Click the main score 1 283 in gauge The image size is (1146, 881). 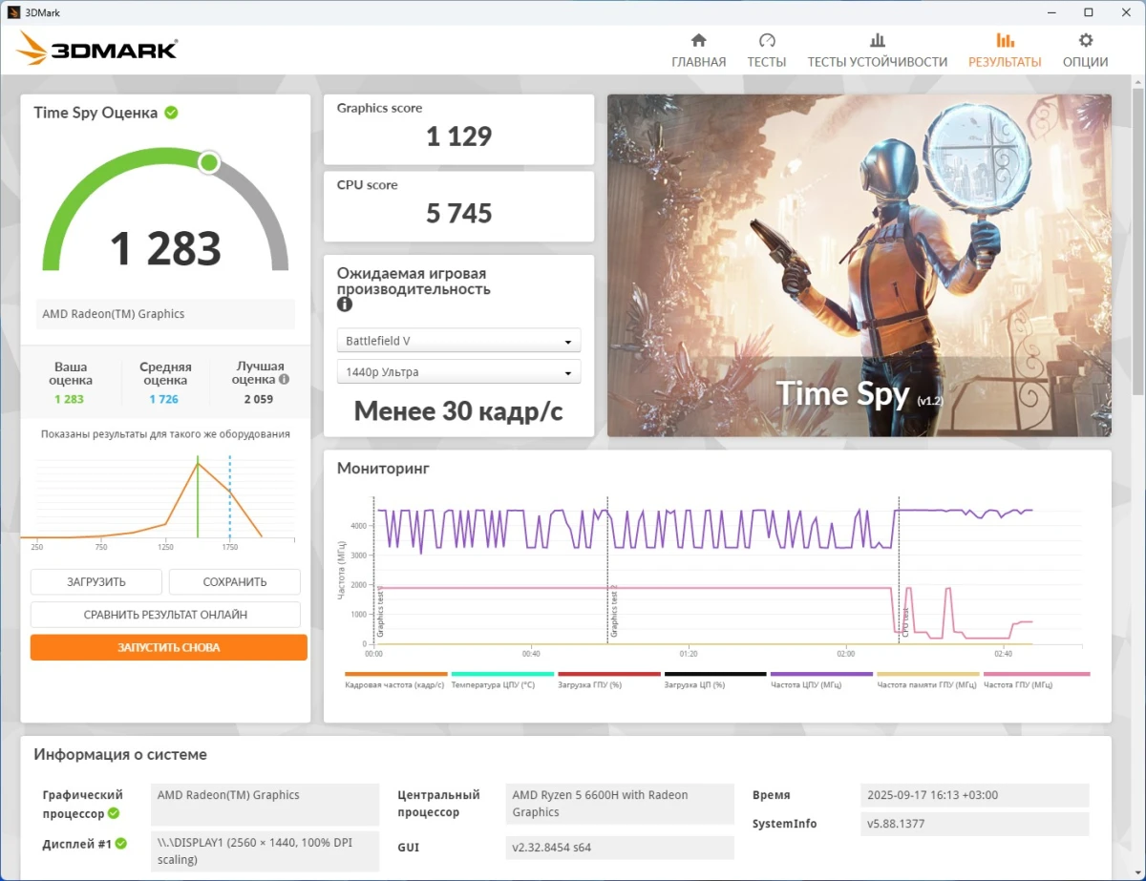coord(165,249)
